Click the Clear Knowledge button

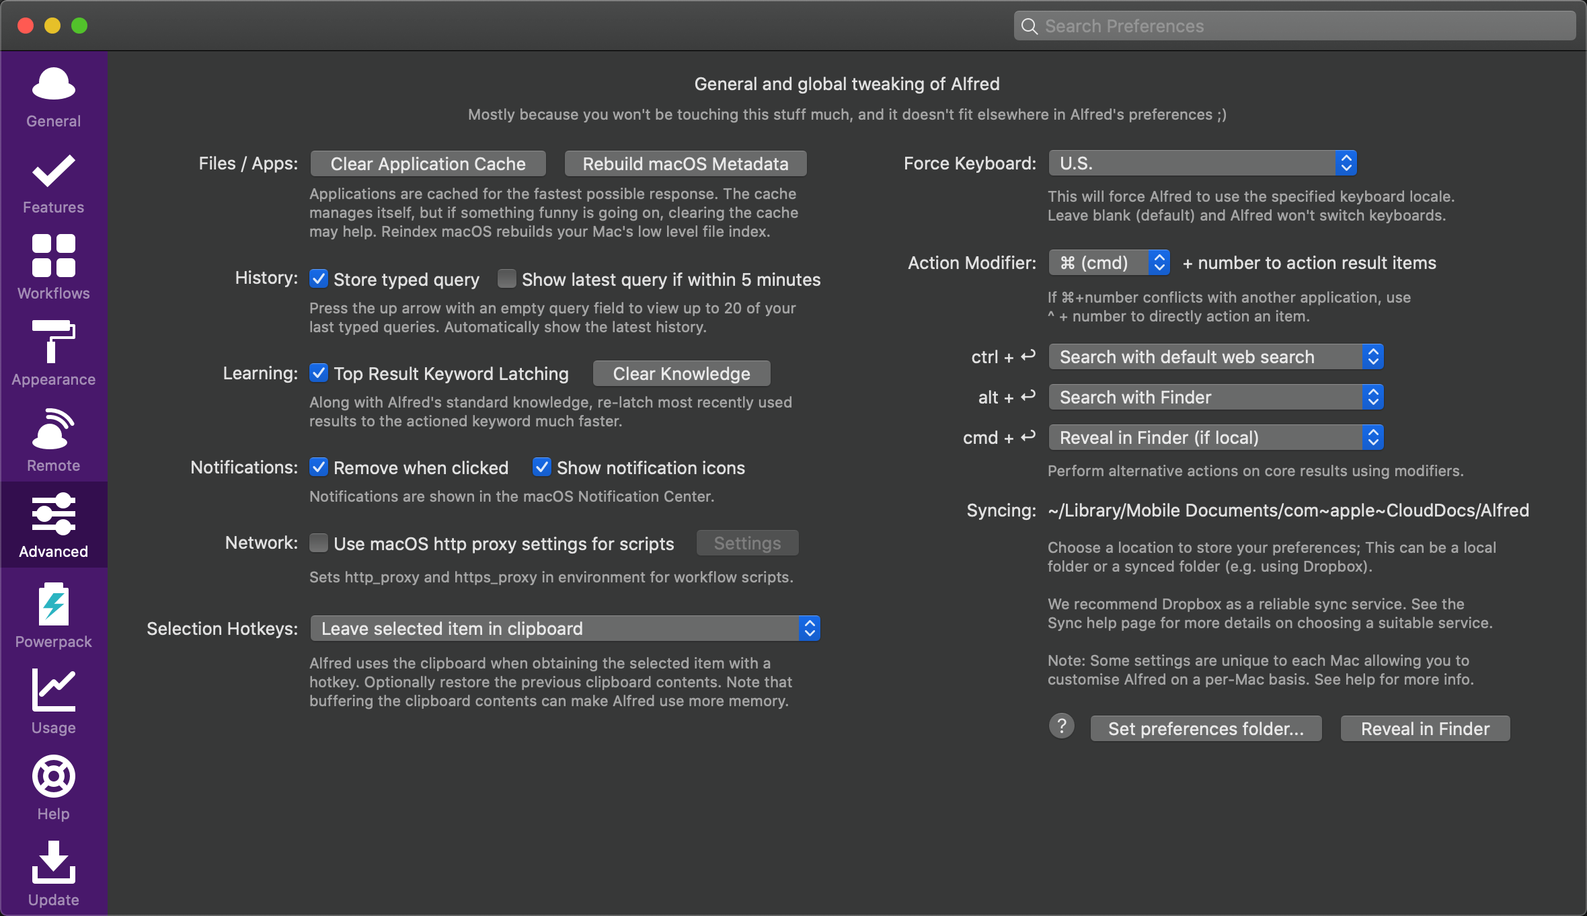pos(682,373)
